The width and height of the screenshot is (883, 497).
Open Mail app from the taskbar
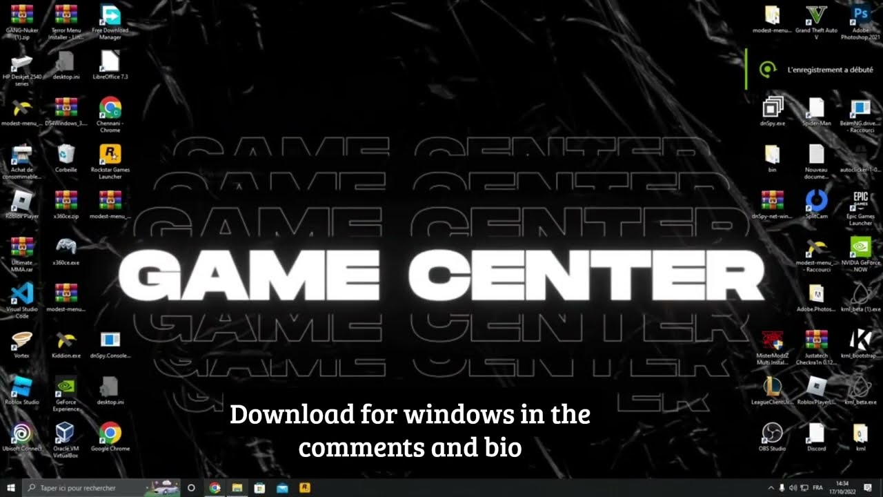pyautogui.click(x=282, y=488)
